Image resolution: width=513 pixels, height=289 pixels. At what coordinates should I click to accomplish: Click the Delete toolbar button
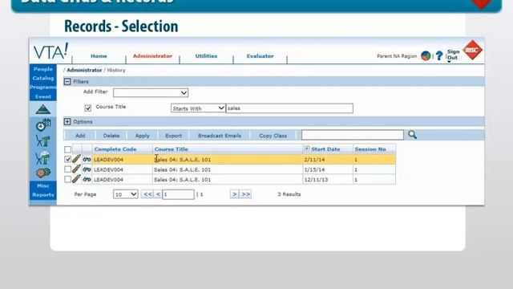(x=111, y=136)
